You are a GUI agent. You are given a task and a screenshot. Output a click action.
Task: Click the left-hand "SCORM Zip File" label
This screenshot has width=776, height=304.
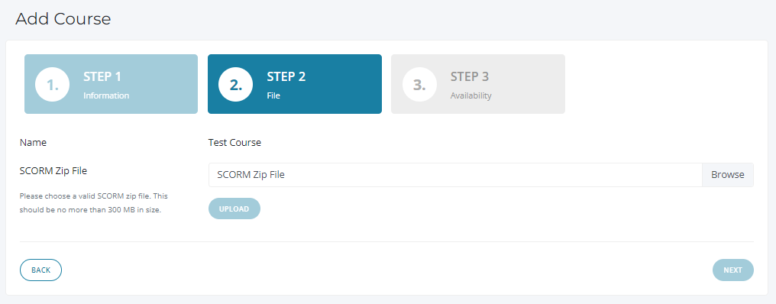(x=53, y=171)
